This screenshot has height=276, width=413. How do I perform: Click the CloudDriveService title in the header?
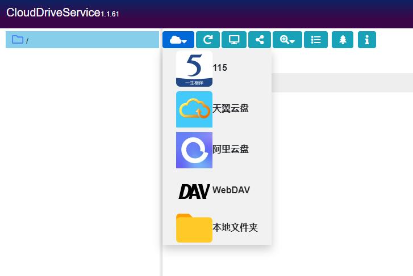(x=53, y=13)
